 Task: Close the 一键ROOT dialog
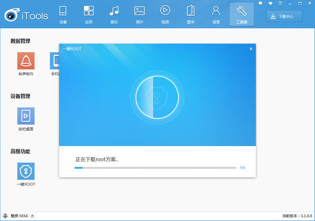coord(251,49)
